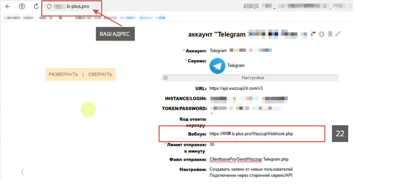This screenshot has height=193, width=394.
Task: Open account settings gear icon
Action: pyautogui.click(x=321, y=34)
